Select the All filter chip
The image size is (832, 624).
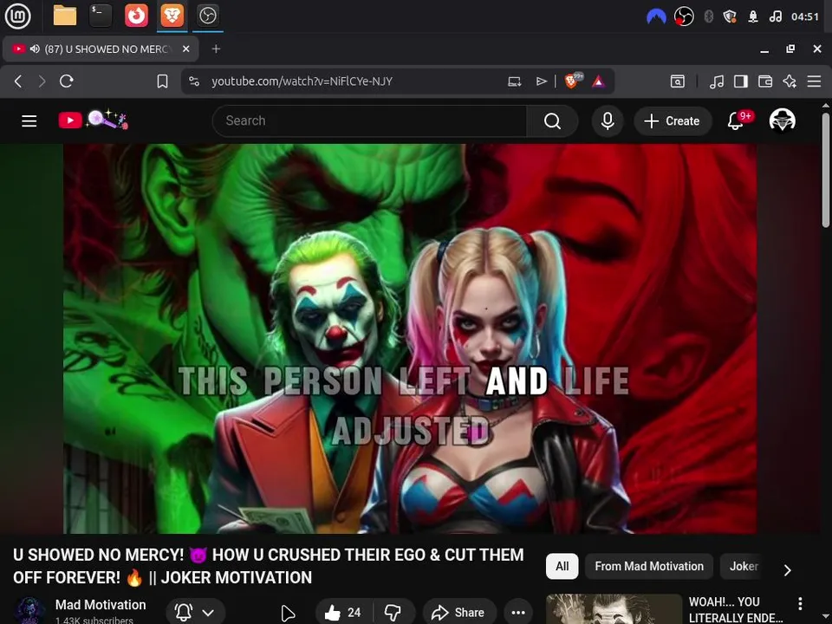(562, 566)
